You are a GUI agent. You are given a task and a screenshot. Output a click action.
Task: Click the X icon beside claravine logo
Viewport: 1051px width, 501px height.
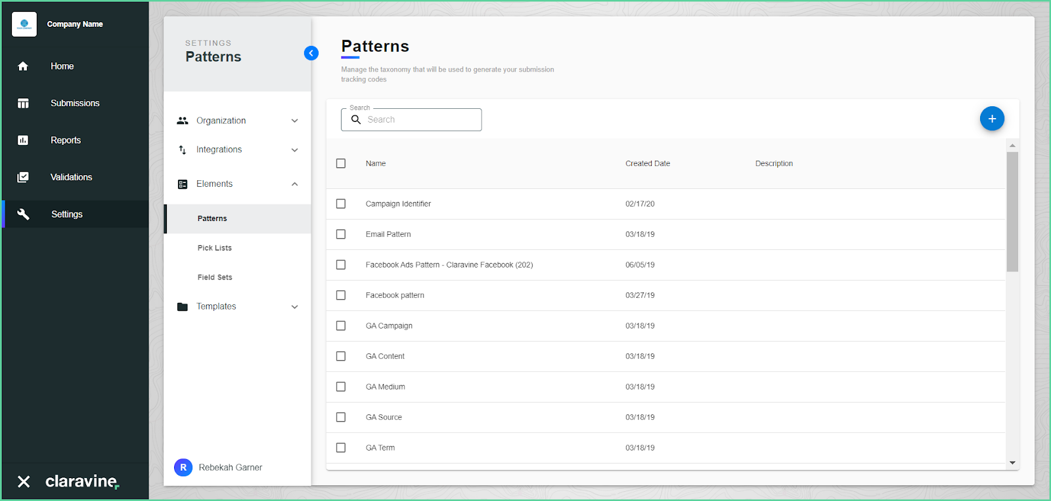point(24,482)
